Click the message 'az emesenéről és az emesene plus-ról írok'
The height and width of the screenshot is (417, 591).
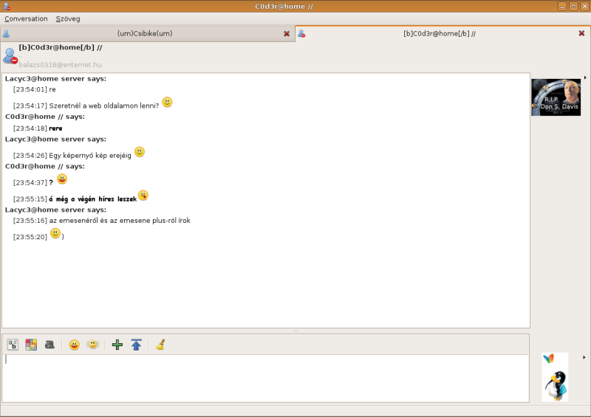120,221
